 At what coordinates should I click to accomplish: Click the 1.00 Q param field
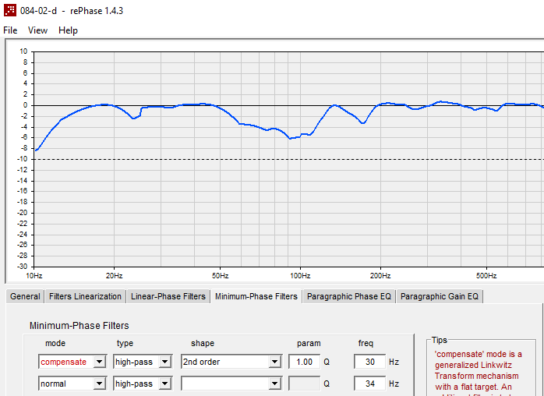pyautogui.click(x=304, y=362)
